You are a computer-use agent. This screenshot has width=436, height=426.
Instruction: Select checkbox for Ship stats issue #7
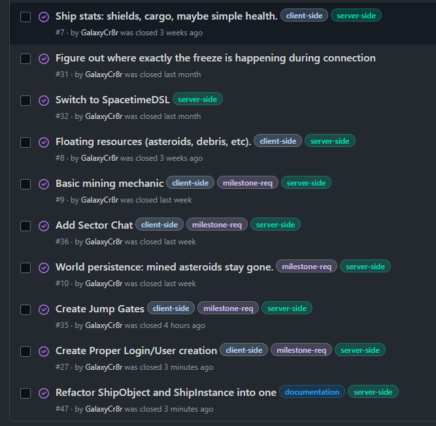[25, 17]
